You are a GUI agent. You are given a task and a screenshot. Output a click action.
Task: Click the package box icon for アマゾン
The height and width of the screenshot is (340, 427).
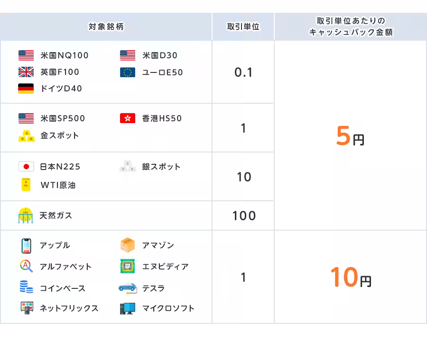click(126, 245)
